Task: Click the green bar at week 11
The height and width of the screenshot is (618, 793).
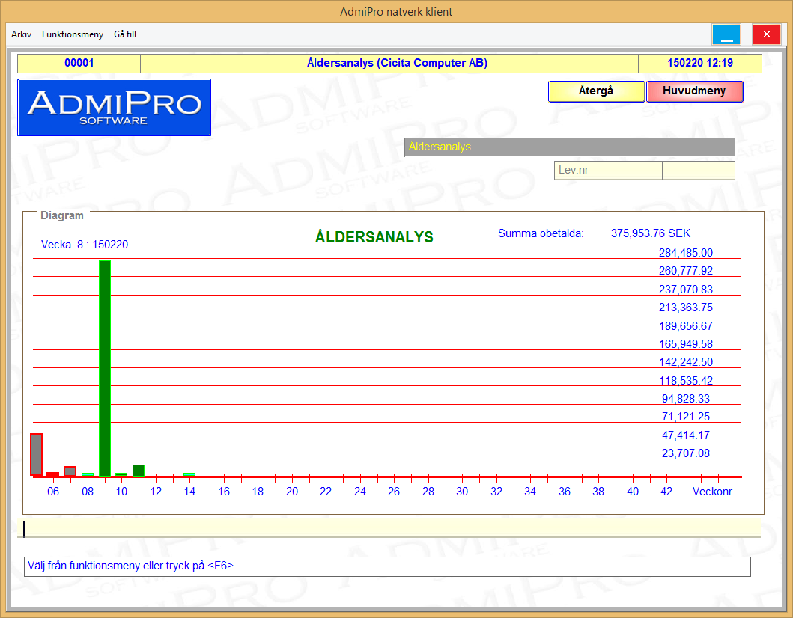Action: click(x=139, y=471)
